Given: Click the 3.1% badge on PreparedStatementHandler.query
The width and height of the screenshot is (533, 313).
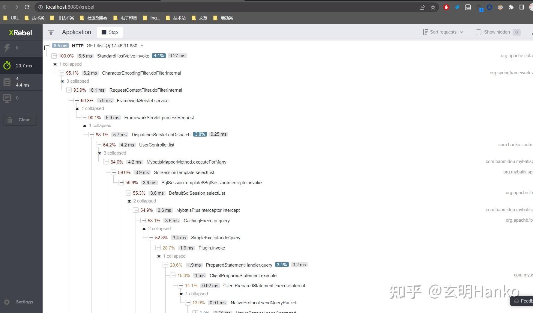Looking at the screenshot, I should [x=282, y=265].
